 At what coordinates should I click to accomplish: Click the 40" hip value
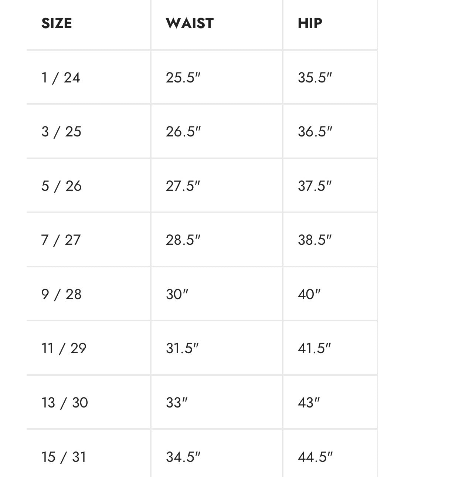309,294
